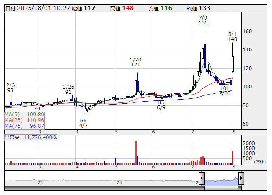272x195 pixels.
Task: Click the 8/1 latest candlestick
Action: (x=233, y=62)
